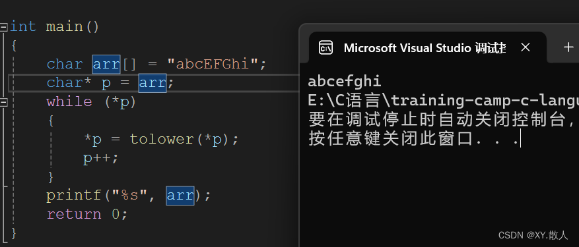The image size is (579, 247).
Task: Click the arr array declaration identifier
Action: pyautogui.click(x=106, y=64)
